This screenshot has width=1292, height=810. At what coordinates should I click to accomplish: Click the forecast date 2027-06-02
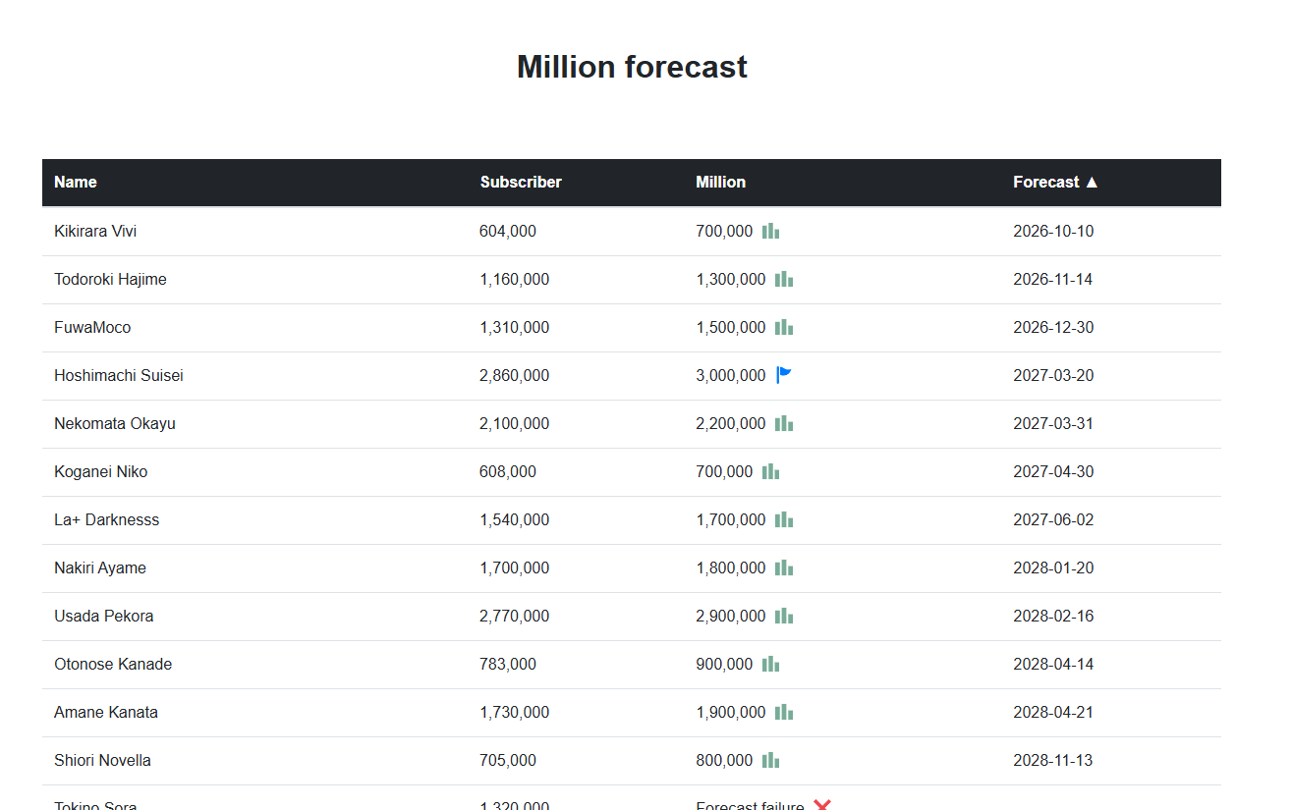coord(1053,520)
